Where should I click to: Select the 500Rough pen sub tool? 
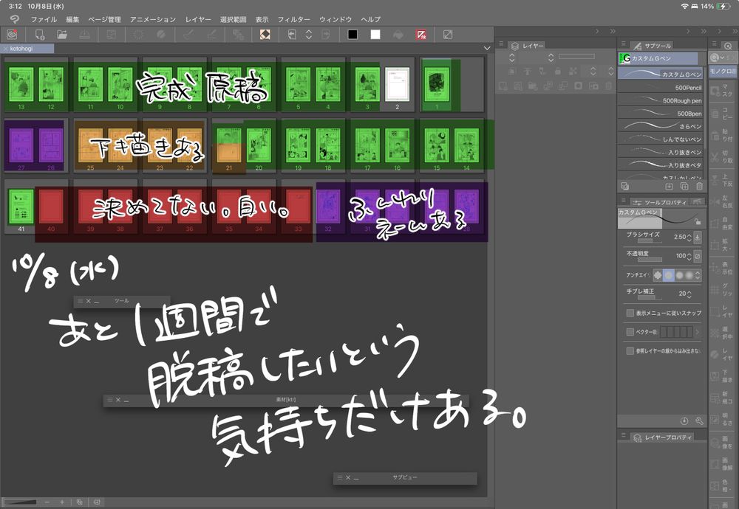660,100
